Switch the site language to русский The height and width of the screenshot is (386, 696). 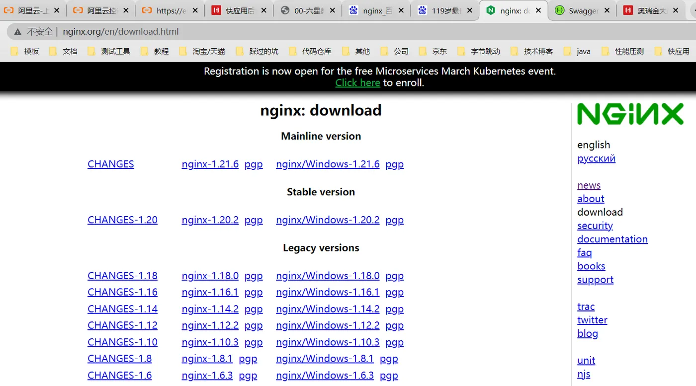pyautogui.click(x=596, y=158)
